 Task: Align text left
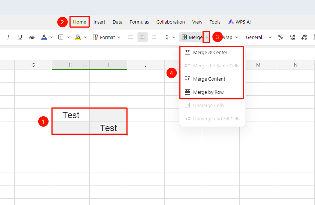[130, 37]
